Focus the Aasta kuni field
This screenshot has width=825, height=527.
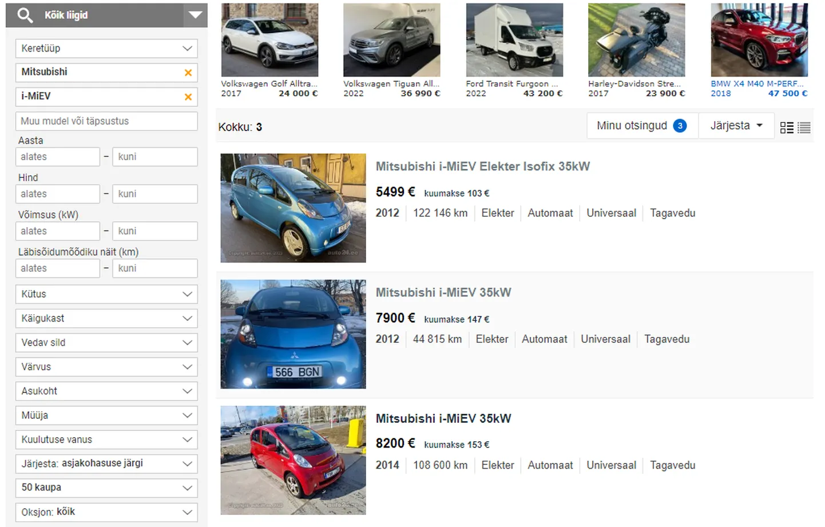[155, 157]
